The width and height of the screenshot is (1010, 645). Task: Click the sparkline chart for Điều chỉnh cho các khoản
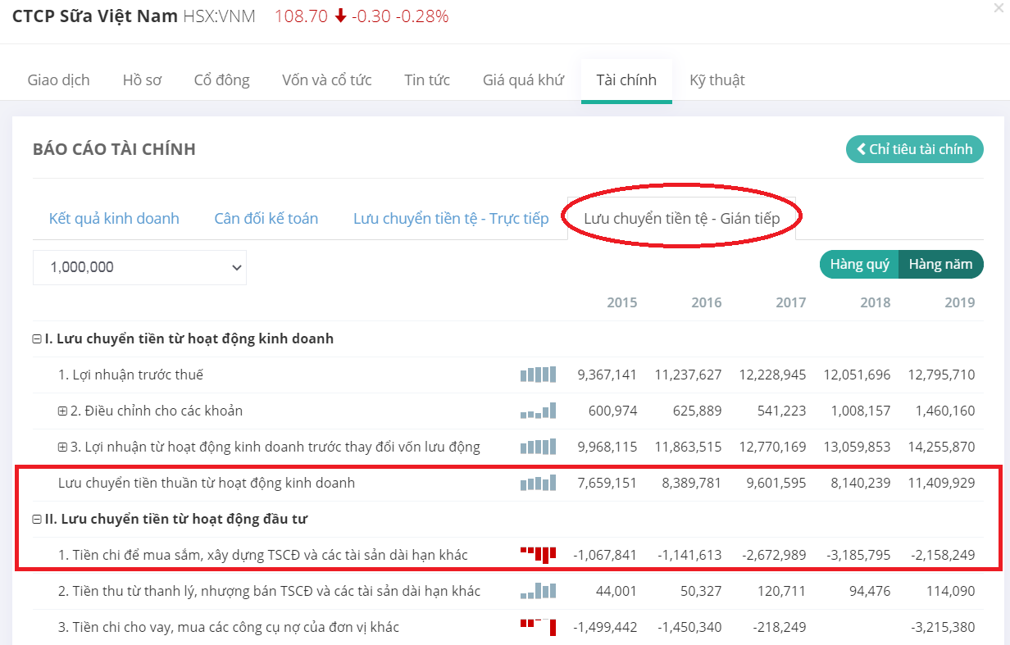(538, 411)
